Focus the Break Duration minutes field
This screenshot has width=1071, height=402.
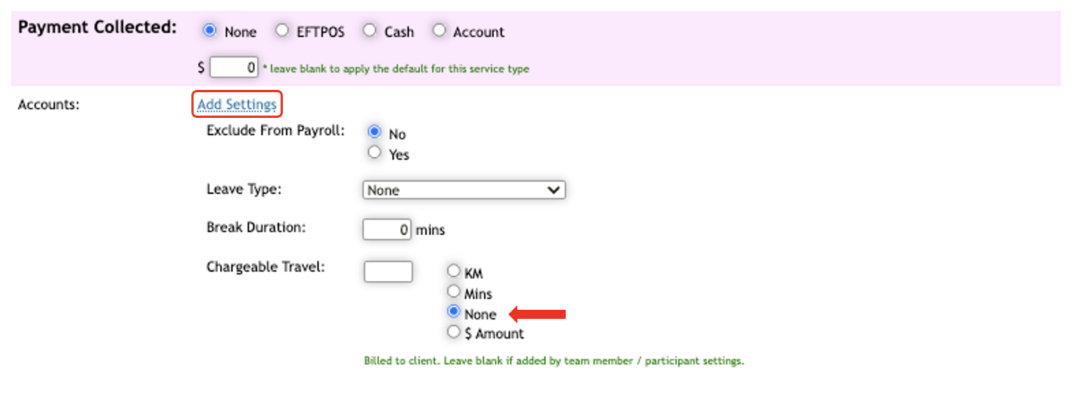pyautogui.click(x=386, y=229)
